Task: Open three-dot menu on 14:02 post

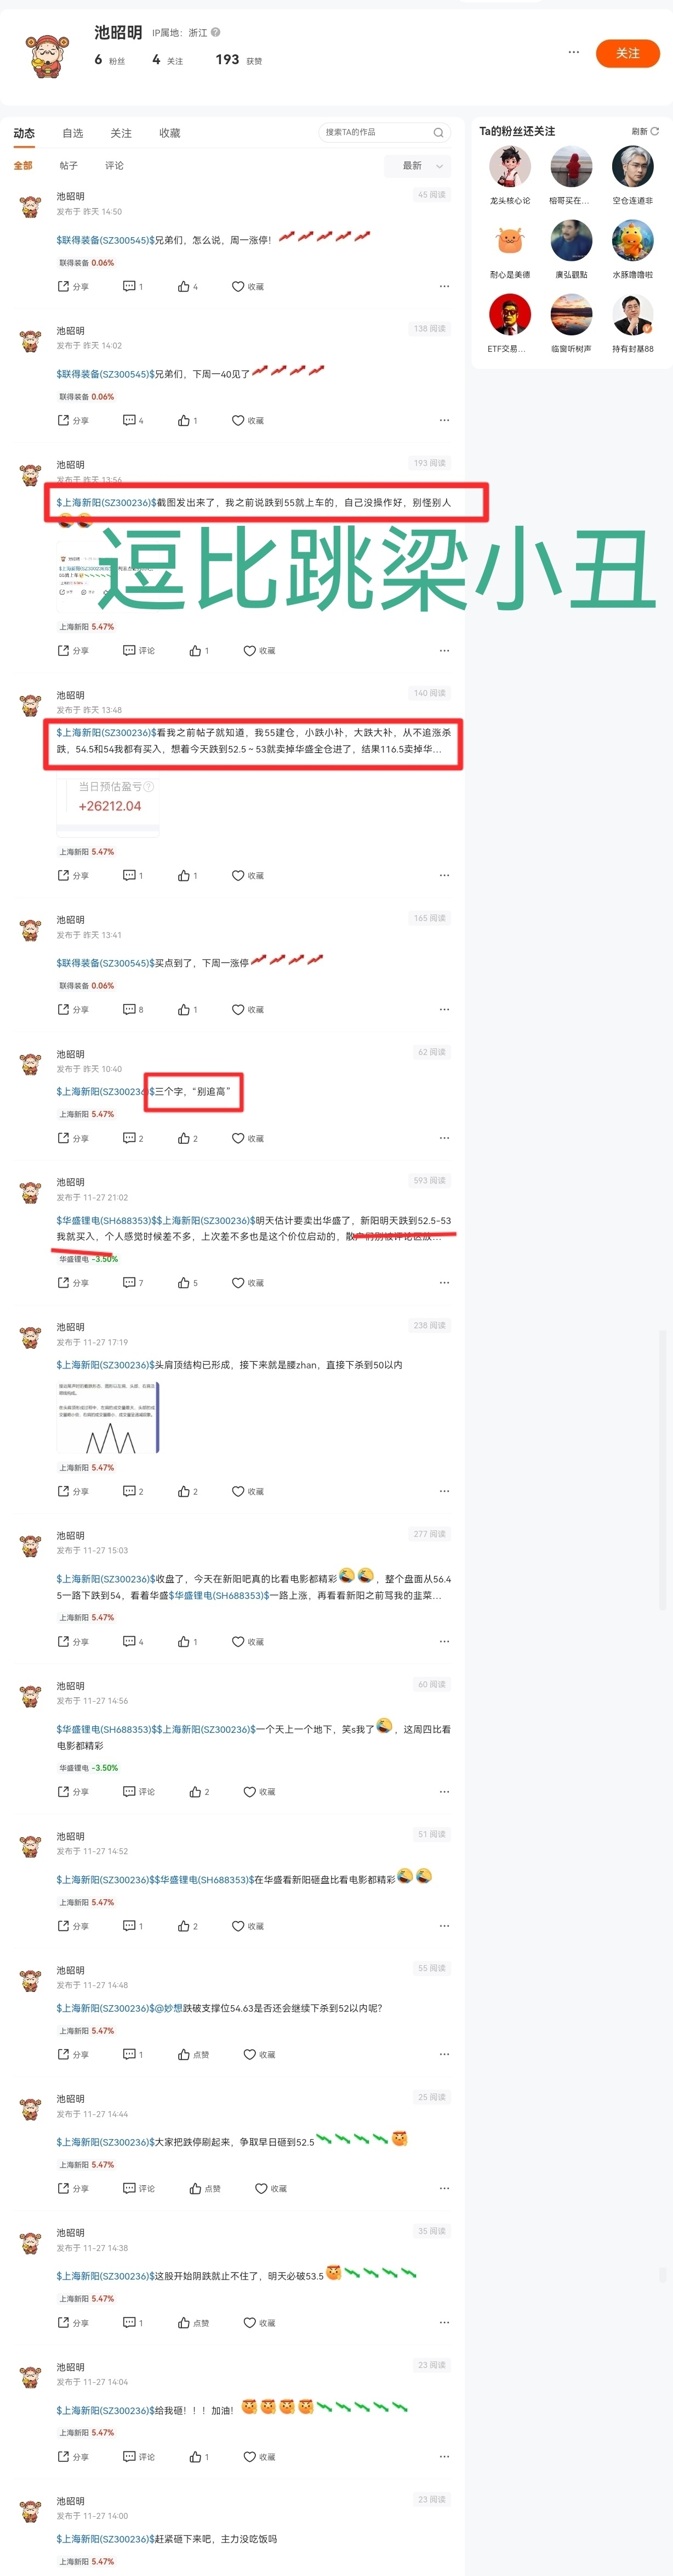Action: pyautogui.click(x=444, y=420)
